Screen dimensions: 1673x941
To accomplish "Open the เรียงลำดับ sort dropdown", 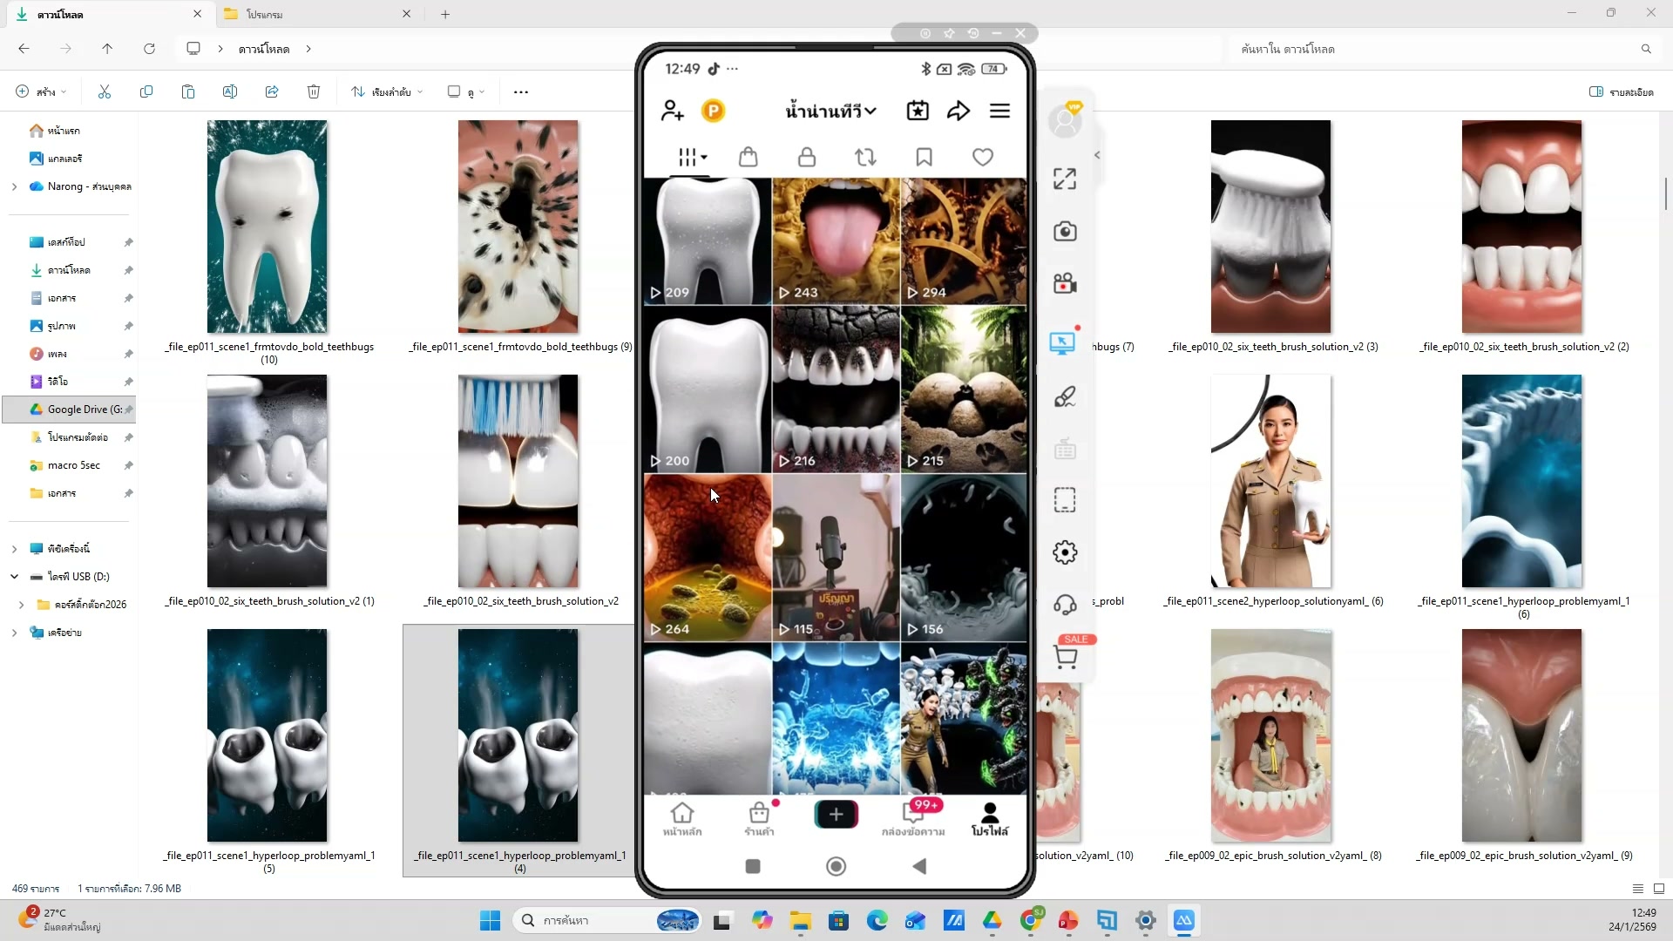I will pos(386,91).
